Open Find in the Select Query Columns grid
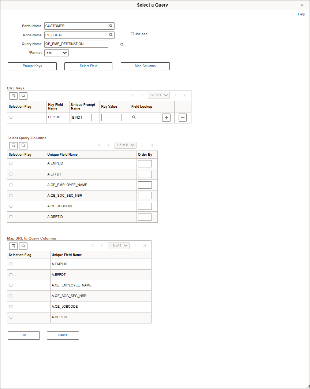The height and width of the screenshot is (389, 310). tap(23, 145)
